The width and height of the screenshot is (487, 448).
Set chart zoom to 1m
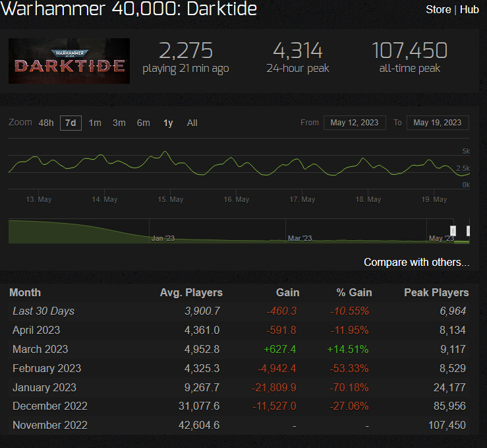click(95, 123)
